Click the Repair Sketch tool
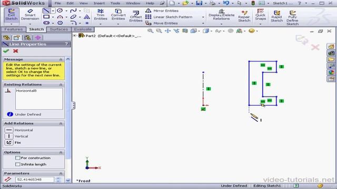The width and height of the screenshot is (337, 189). coord(244,16)
